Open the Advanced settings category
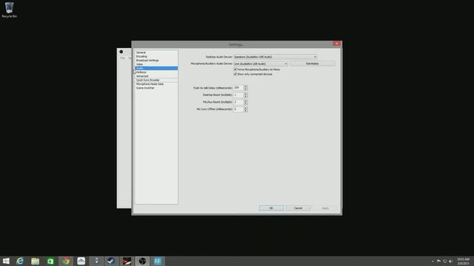 [x=156, y=76]
